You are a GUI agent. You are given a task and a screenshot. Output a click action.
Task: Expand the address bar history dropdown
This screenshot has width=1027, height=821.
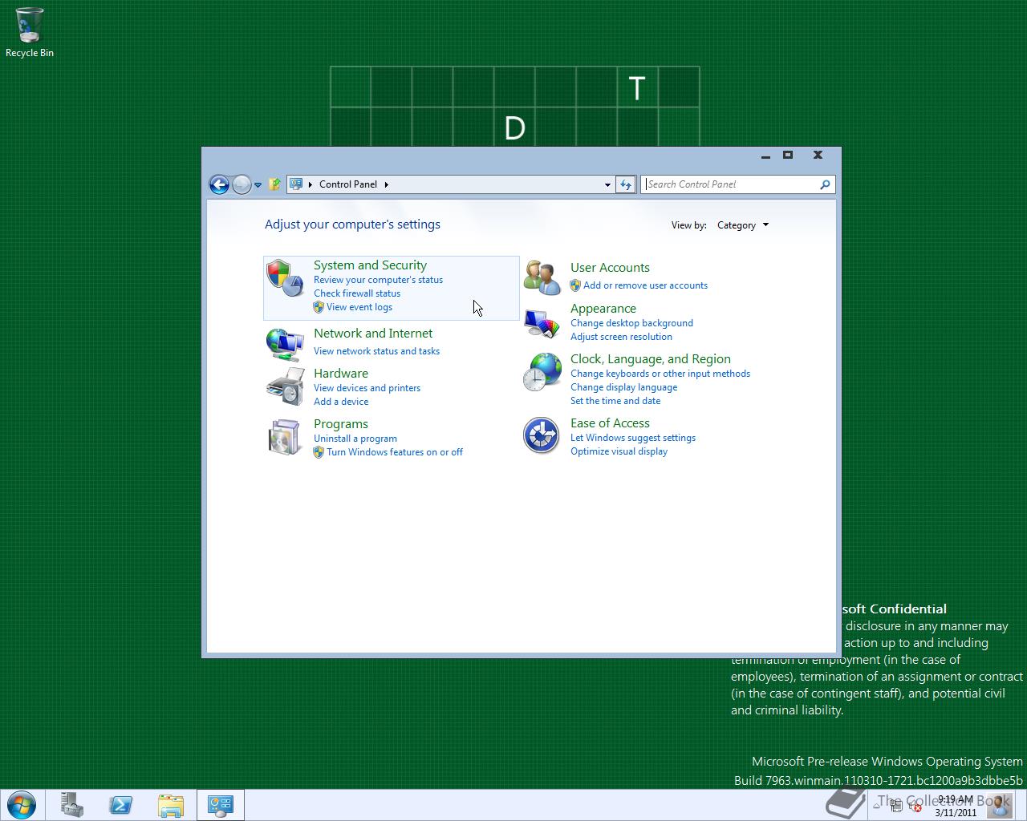607,184
